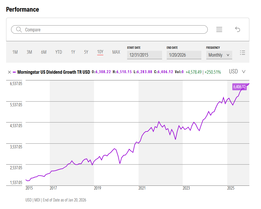Click the End Date input field
Screen dimensions: 261x209
184,55
